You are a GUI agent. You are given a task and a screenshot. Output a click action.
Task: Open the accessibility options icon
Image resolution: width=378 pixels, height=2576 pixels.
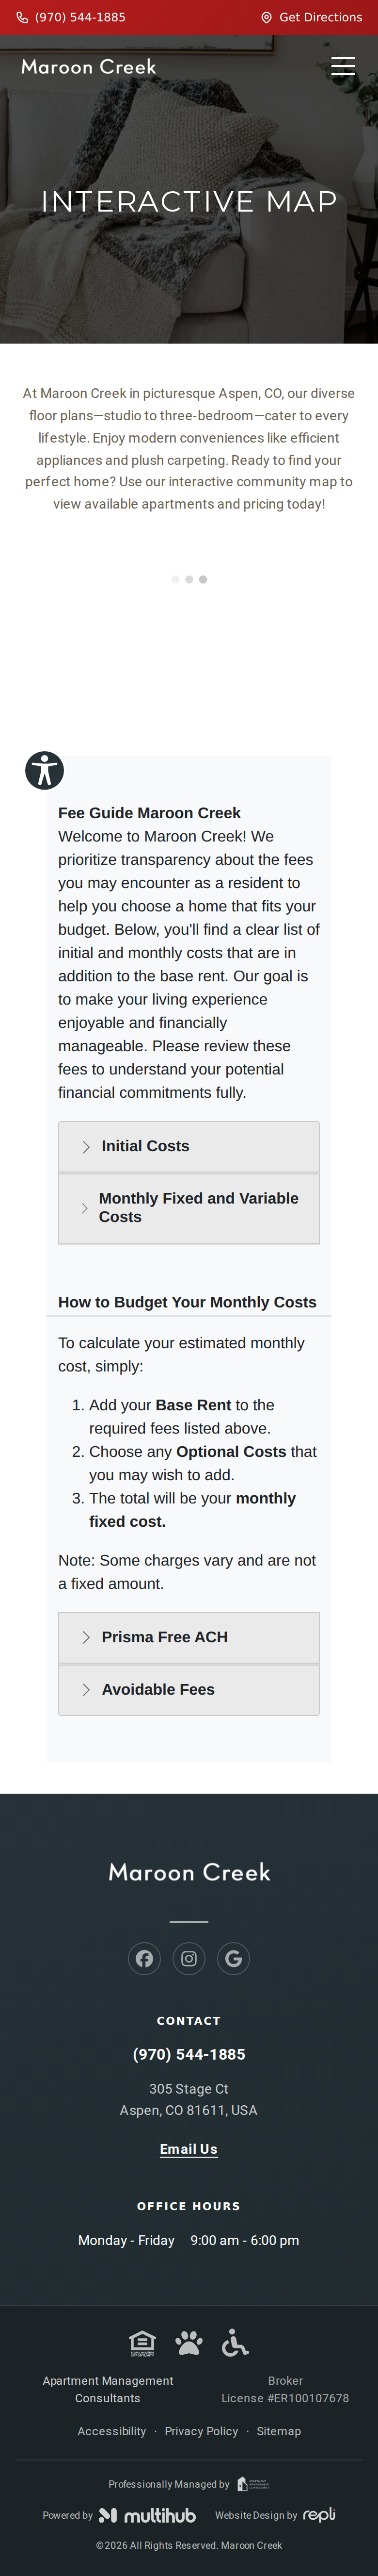point(44,770)
